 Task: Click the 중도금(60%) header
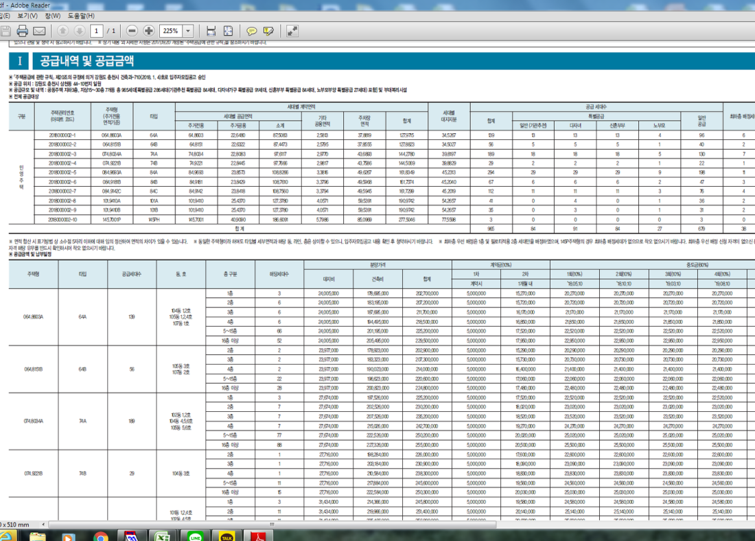tap(697, 265)
